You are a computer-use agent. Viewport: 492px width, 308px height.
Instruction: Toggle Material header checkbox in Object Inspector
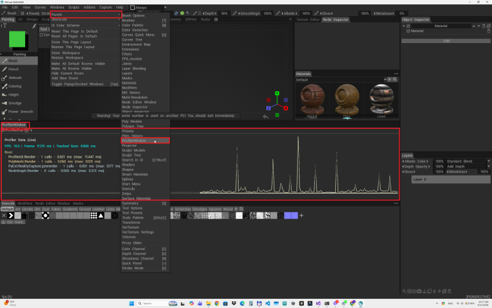(x=408, y=26)
